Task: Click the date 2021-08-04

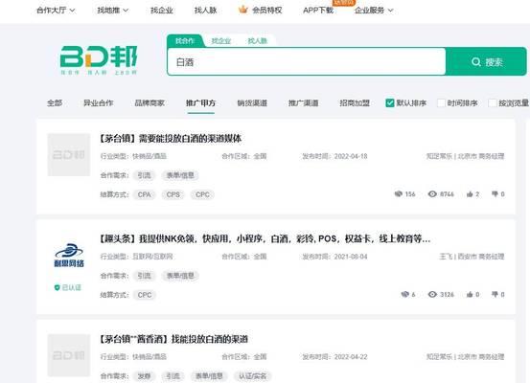Action: click(x=351, y=257)
